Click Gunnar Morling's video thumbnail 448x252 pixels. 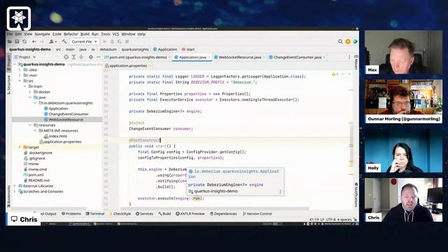click(x=403, y=101)
